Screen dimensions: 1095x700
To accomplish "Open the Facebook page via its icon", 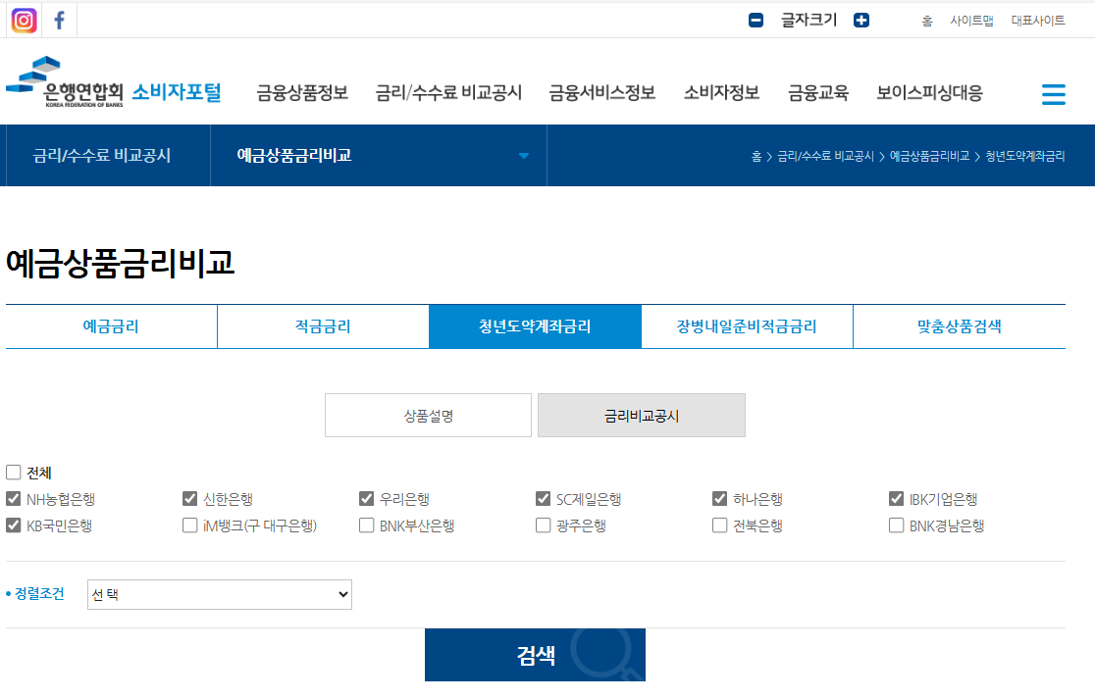I will pyautogui.click(x=59, y=20).
